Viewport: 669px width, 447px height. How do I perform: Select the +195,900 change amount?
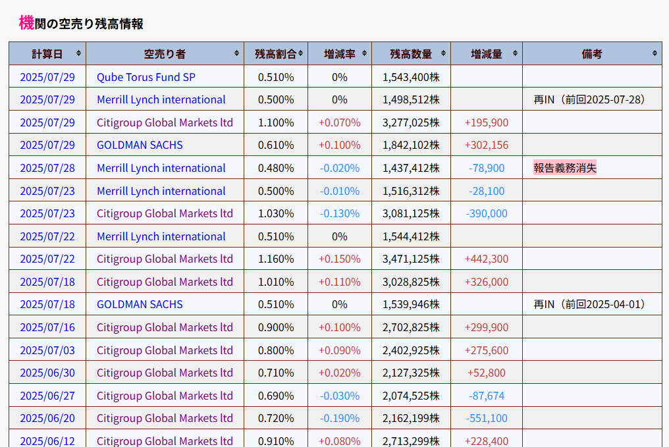[487, 123]
